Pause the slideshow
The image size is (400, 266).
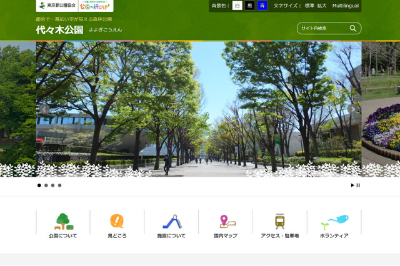358,185
